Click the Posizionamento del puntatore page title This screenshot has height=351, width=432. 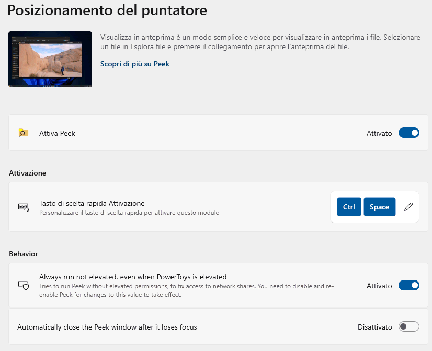tap(107, 10)
